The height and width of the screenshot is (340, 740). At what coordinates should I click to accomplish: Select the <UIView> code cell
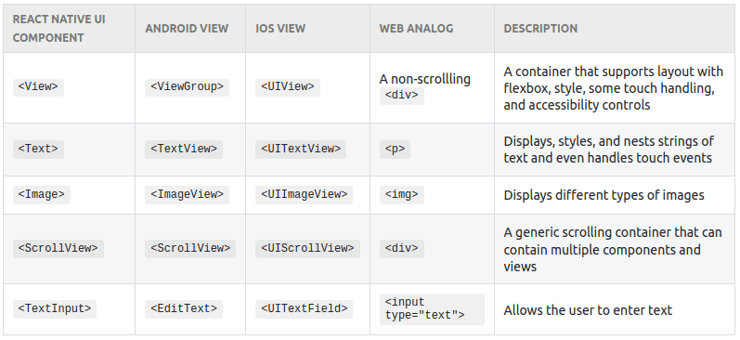[x=288, y=87]
